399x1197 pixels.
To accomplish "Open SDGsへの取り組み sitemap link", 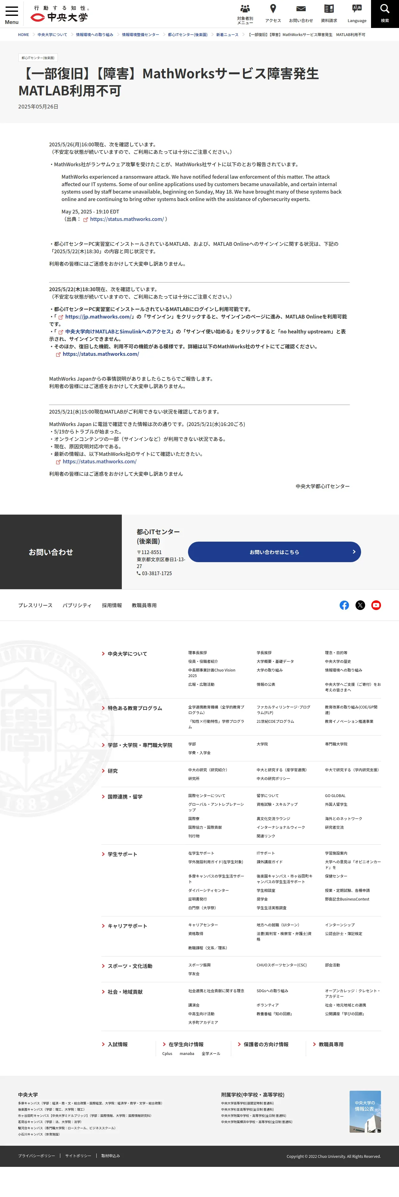I will [x=272, y=991].
